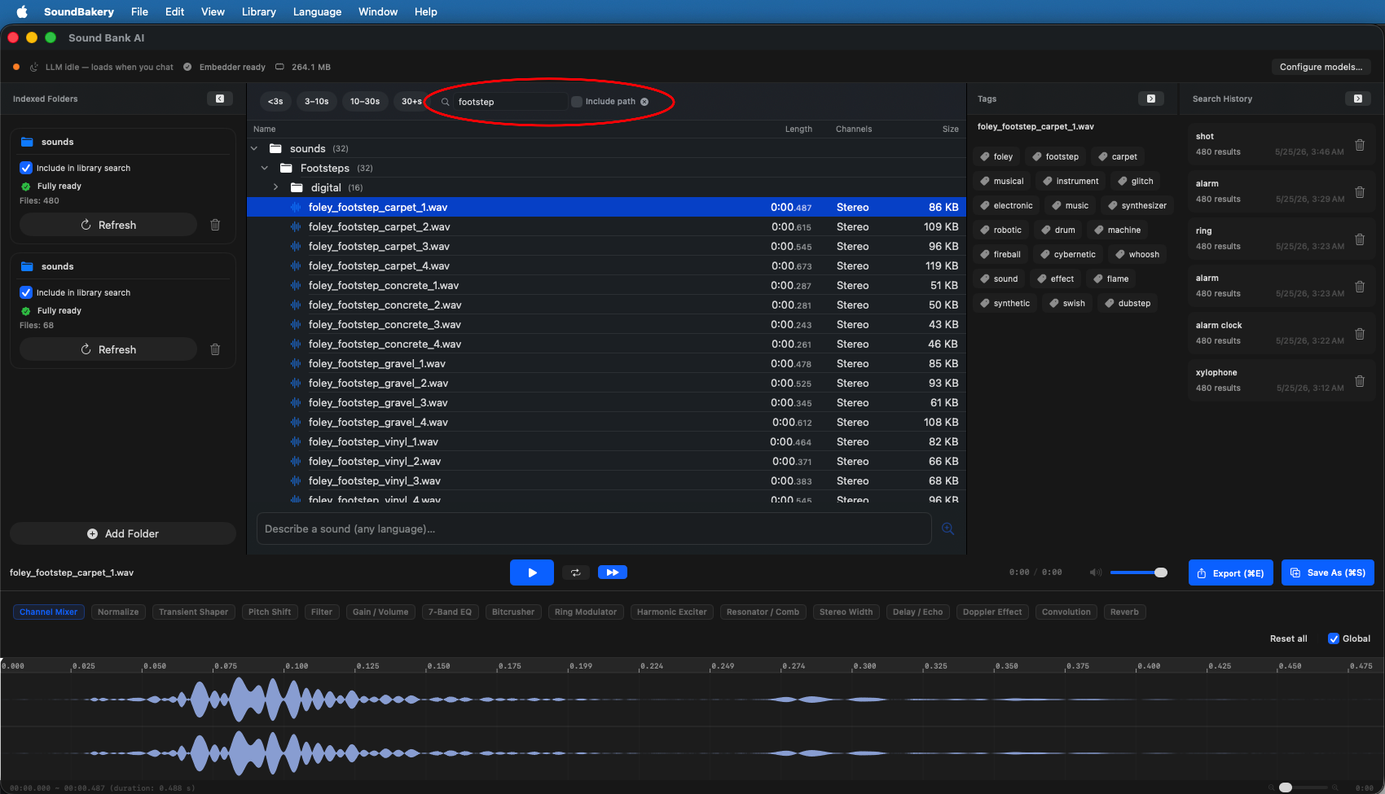The width and height of the screenshot is (1385, 794).
Task: Open the Doppler Effect tab
Action: pos(992,612)
